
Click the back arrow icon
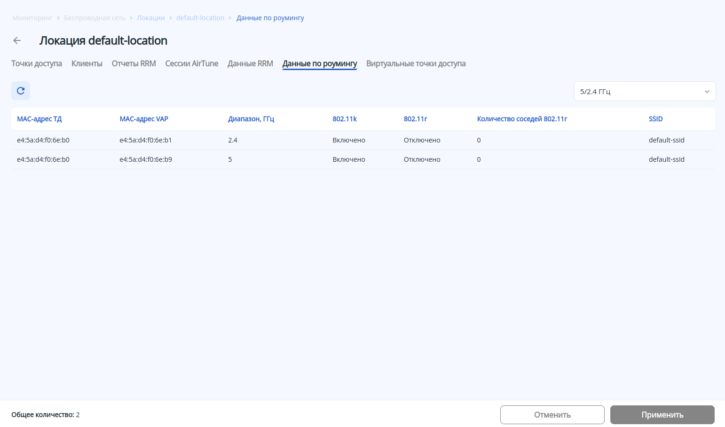tap(17, 41)
